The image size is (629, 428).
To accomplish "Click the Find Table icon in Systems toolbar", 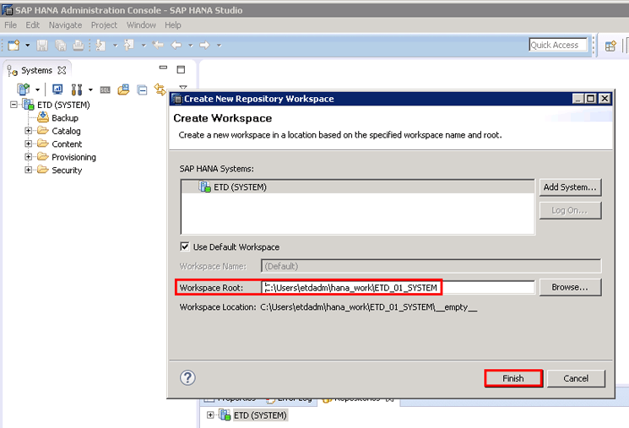I will [x=123, y=89].
